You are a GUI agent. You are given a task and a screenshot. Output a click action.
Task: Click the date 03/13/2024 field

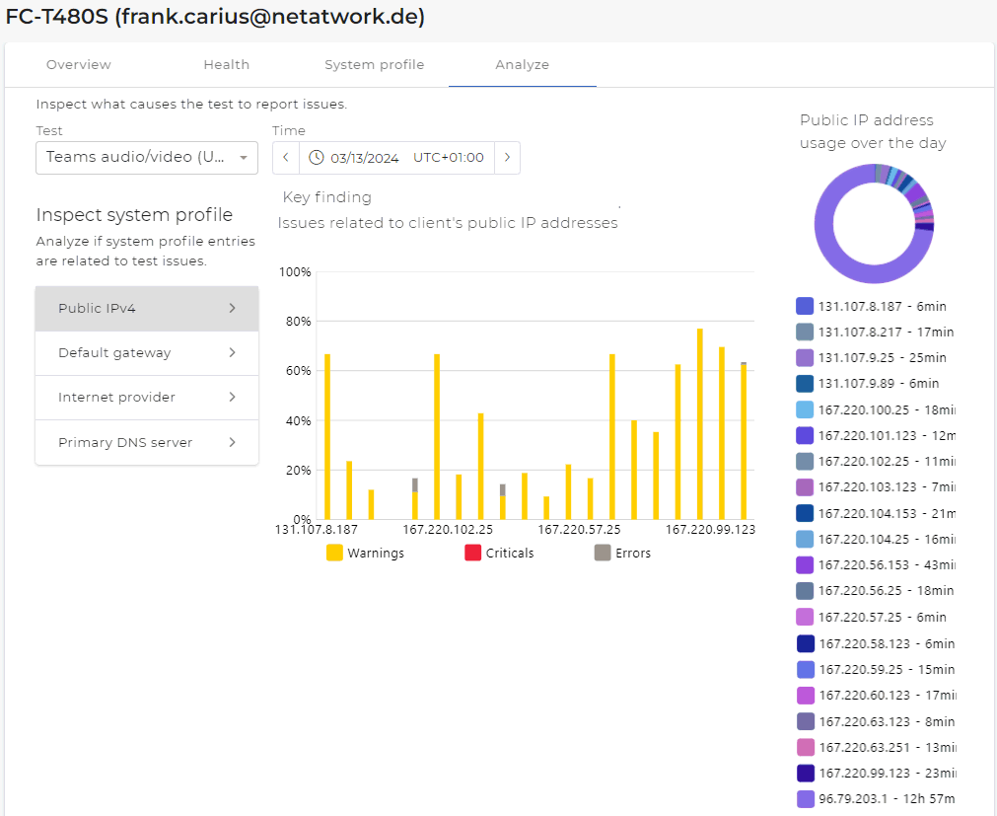tap(364, 158)
